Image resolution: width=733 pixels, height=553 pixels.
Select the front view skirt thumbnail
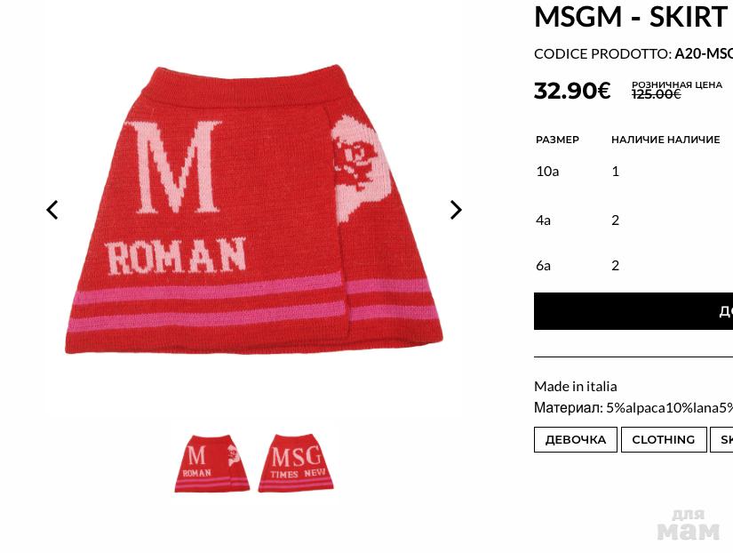tap(211, 462)
